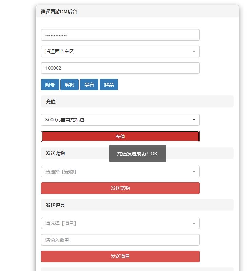This screenshot has height=271, width=252.
Task: Click the 请输入数量 quantity input field
Action: (120, 240)
